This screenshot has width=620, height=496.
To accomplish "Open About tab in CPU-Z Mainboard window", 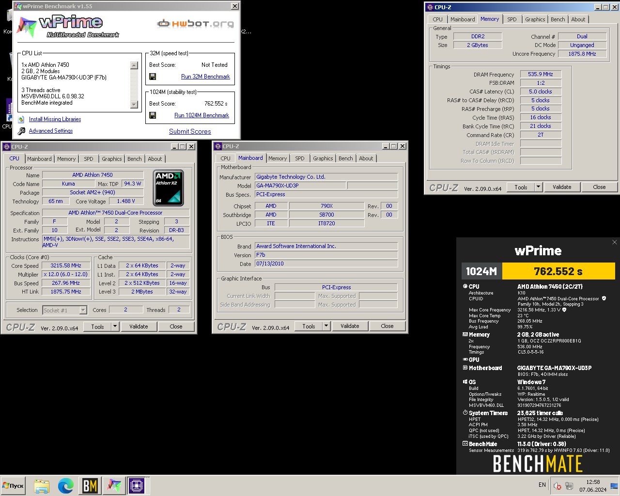I will (366, 158).
